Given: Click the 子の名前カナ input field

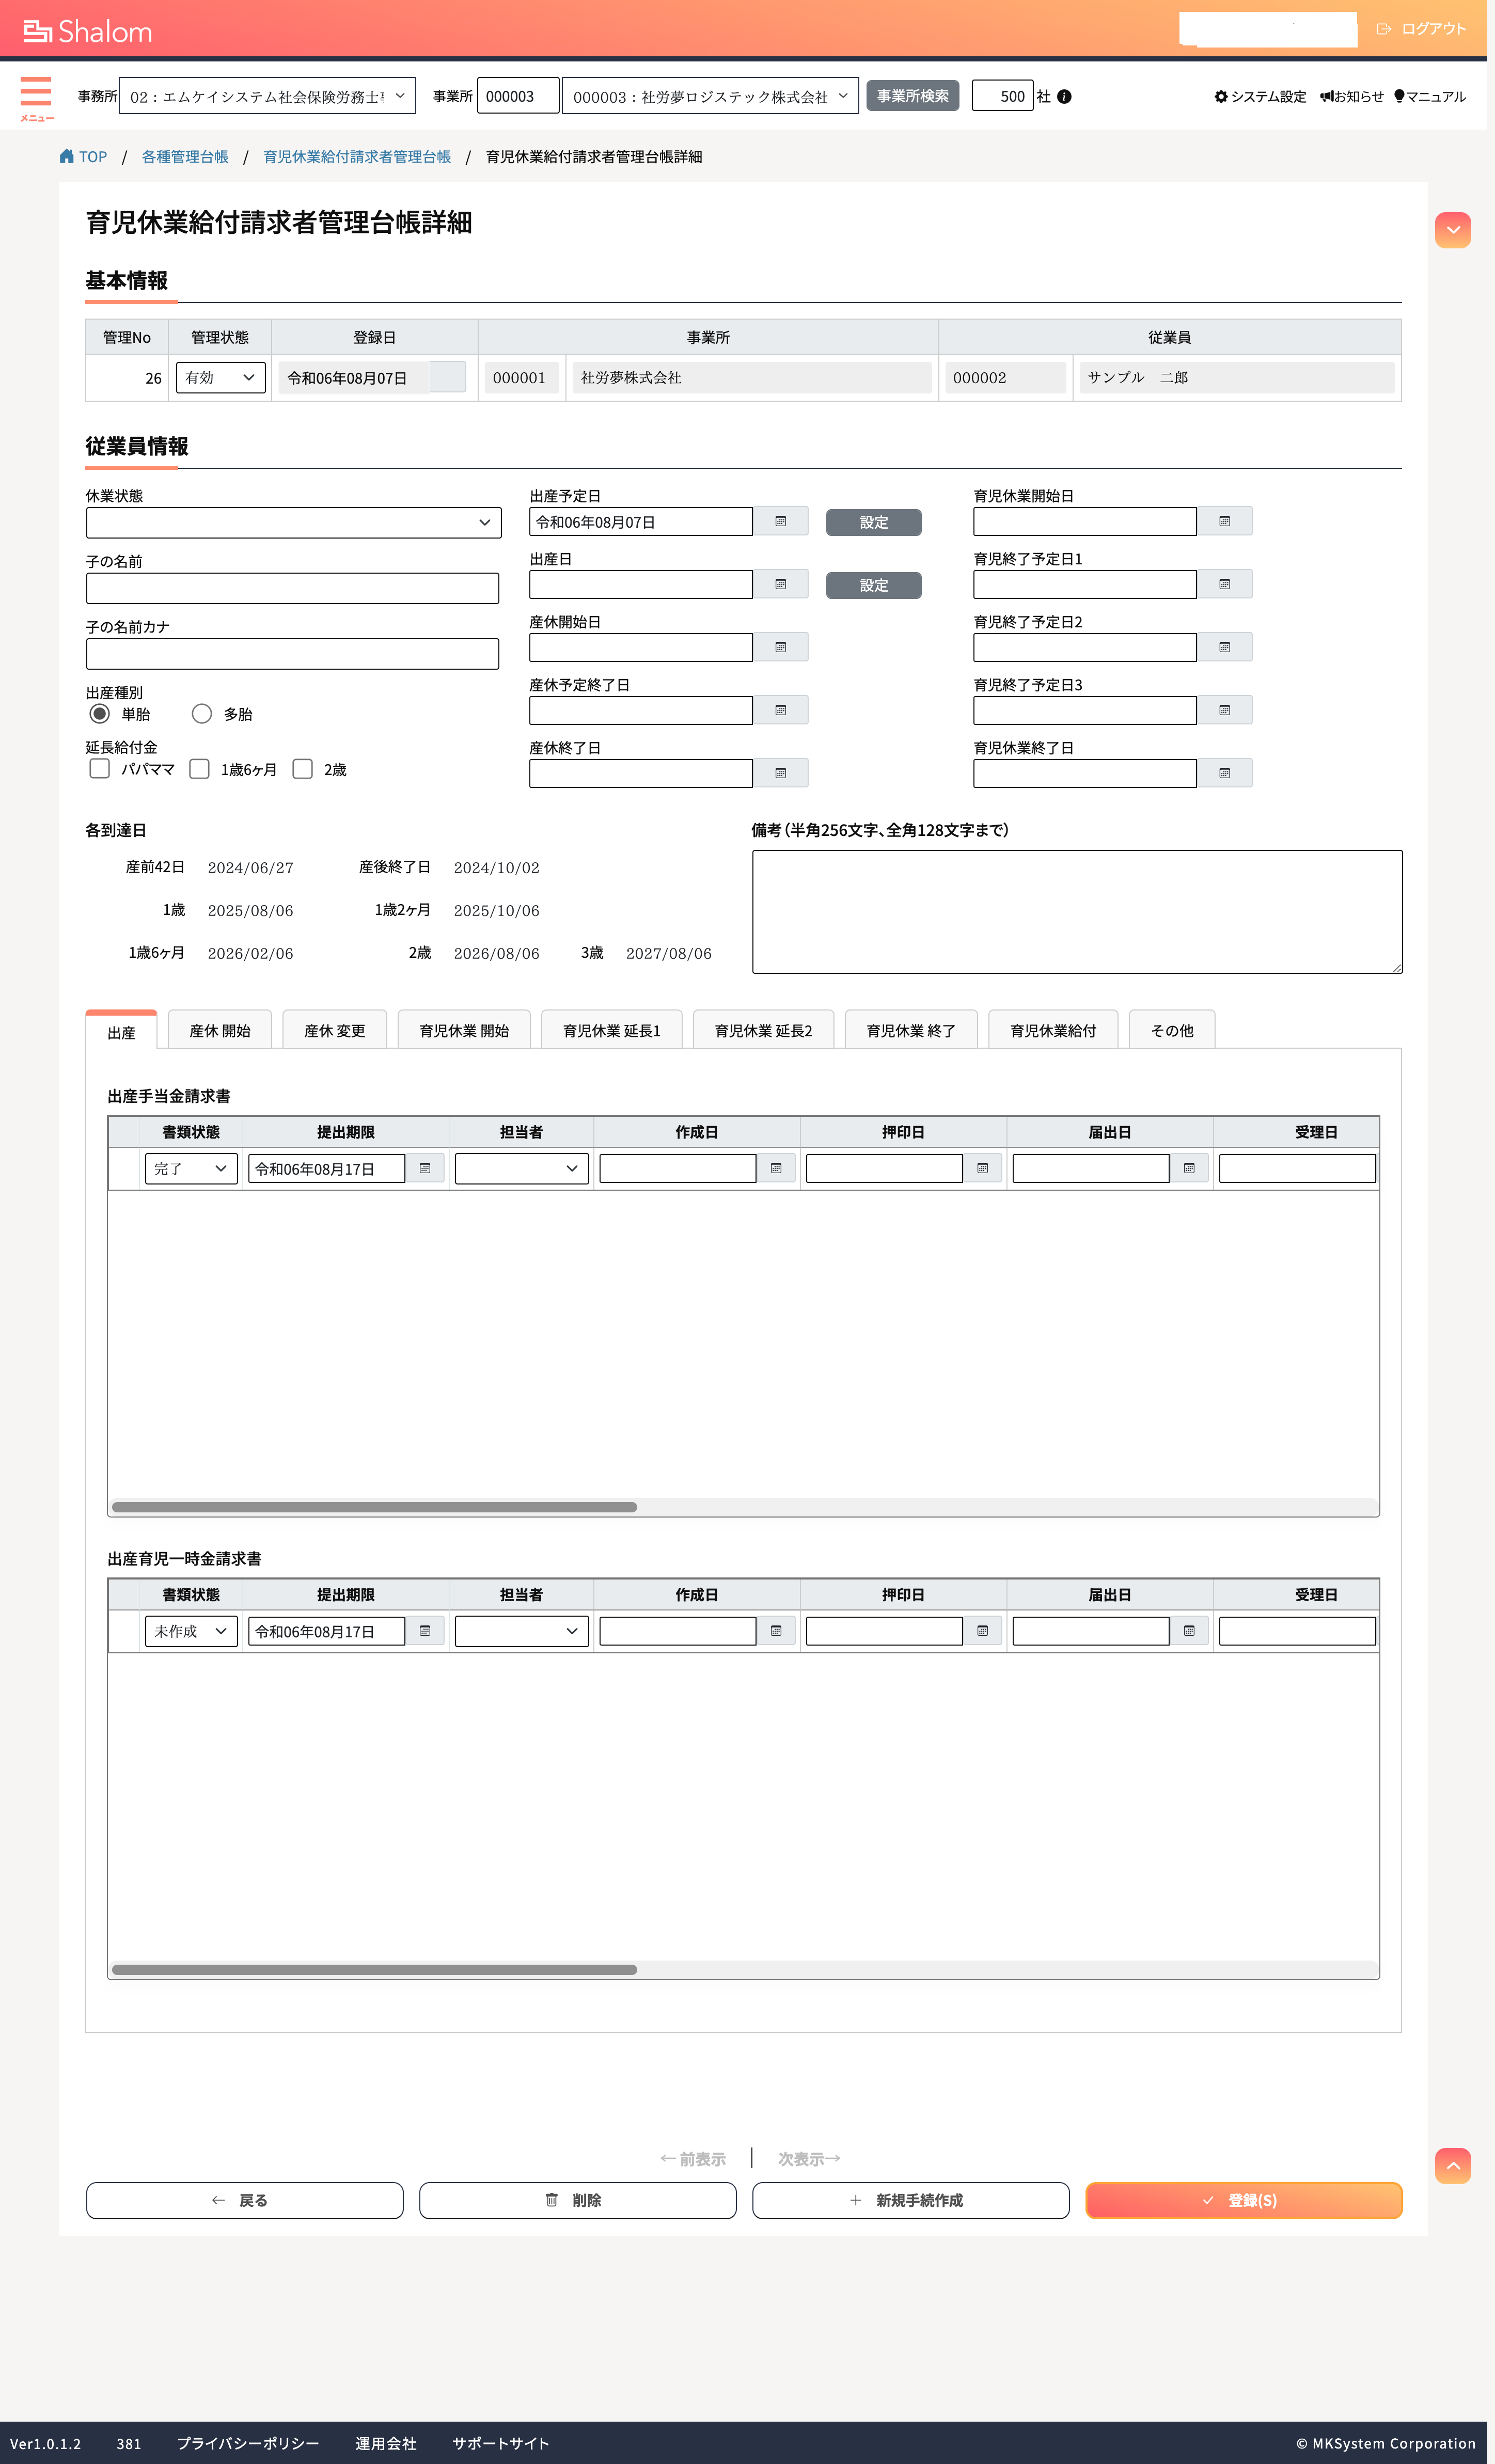Looking at the screenshot, I should pos(293,654).
